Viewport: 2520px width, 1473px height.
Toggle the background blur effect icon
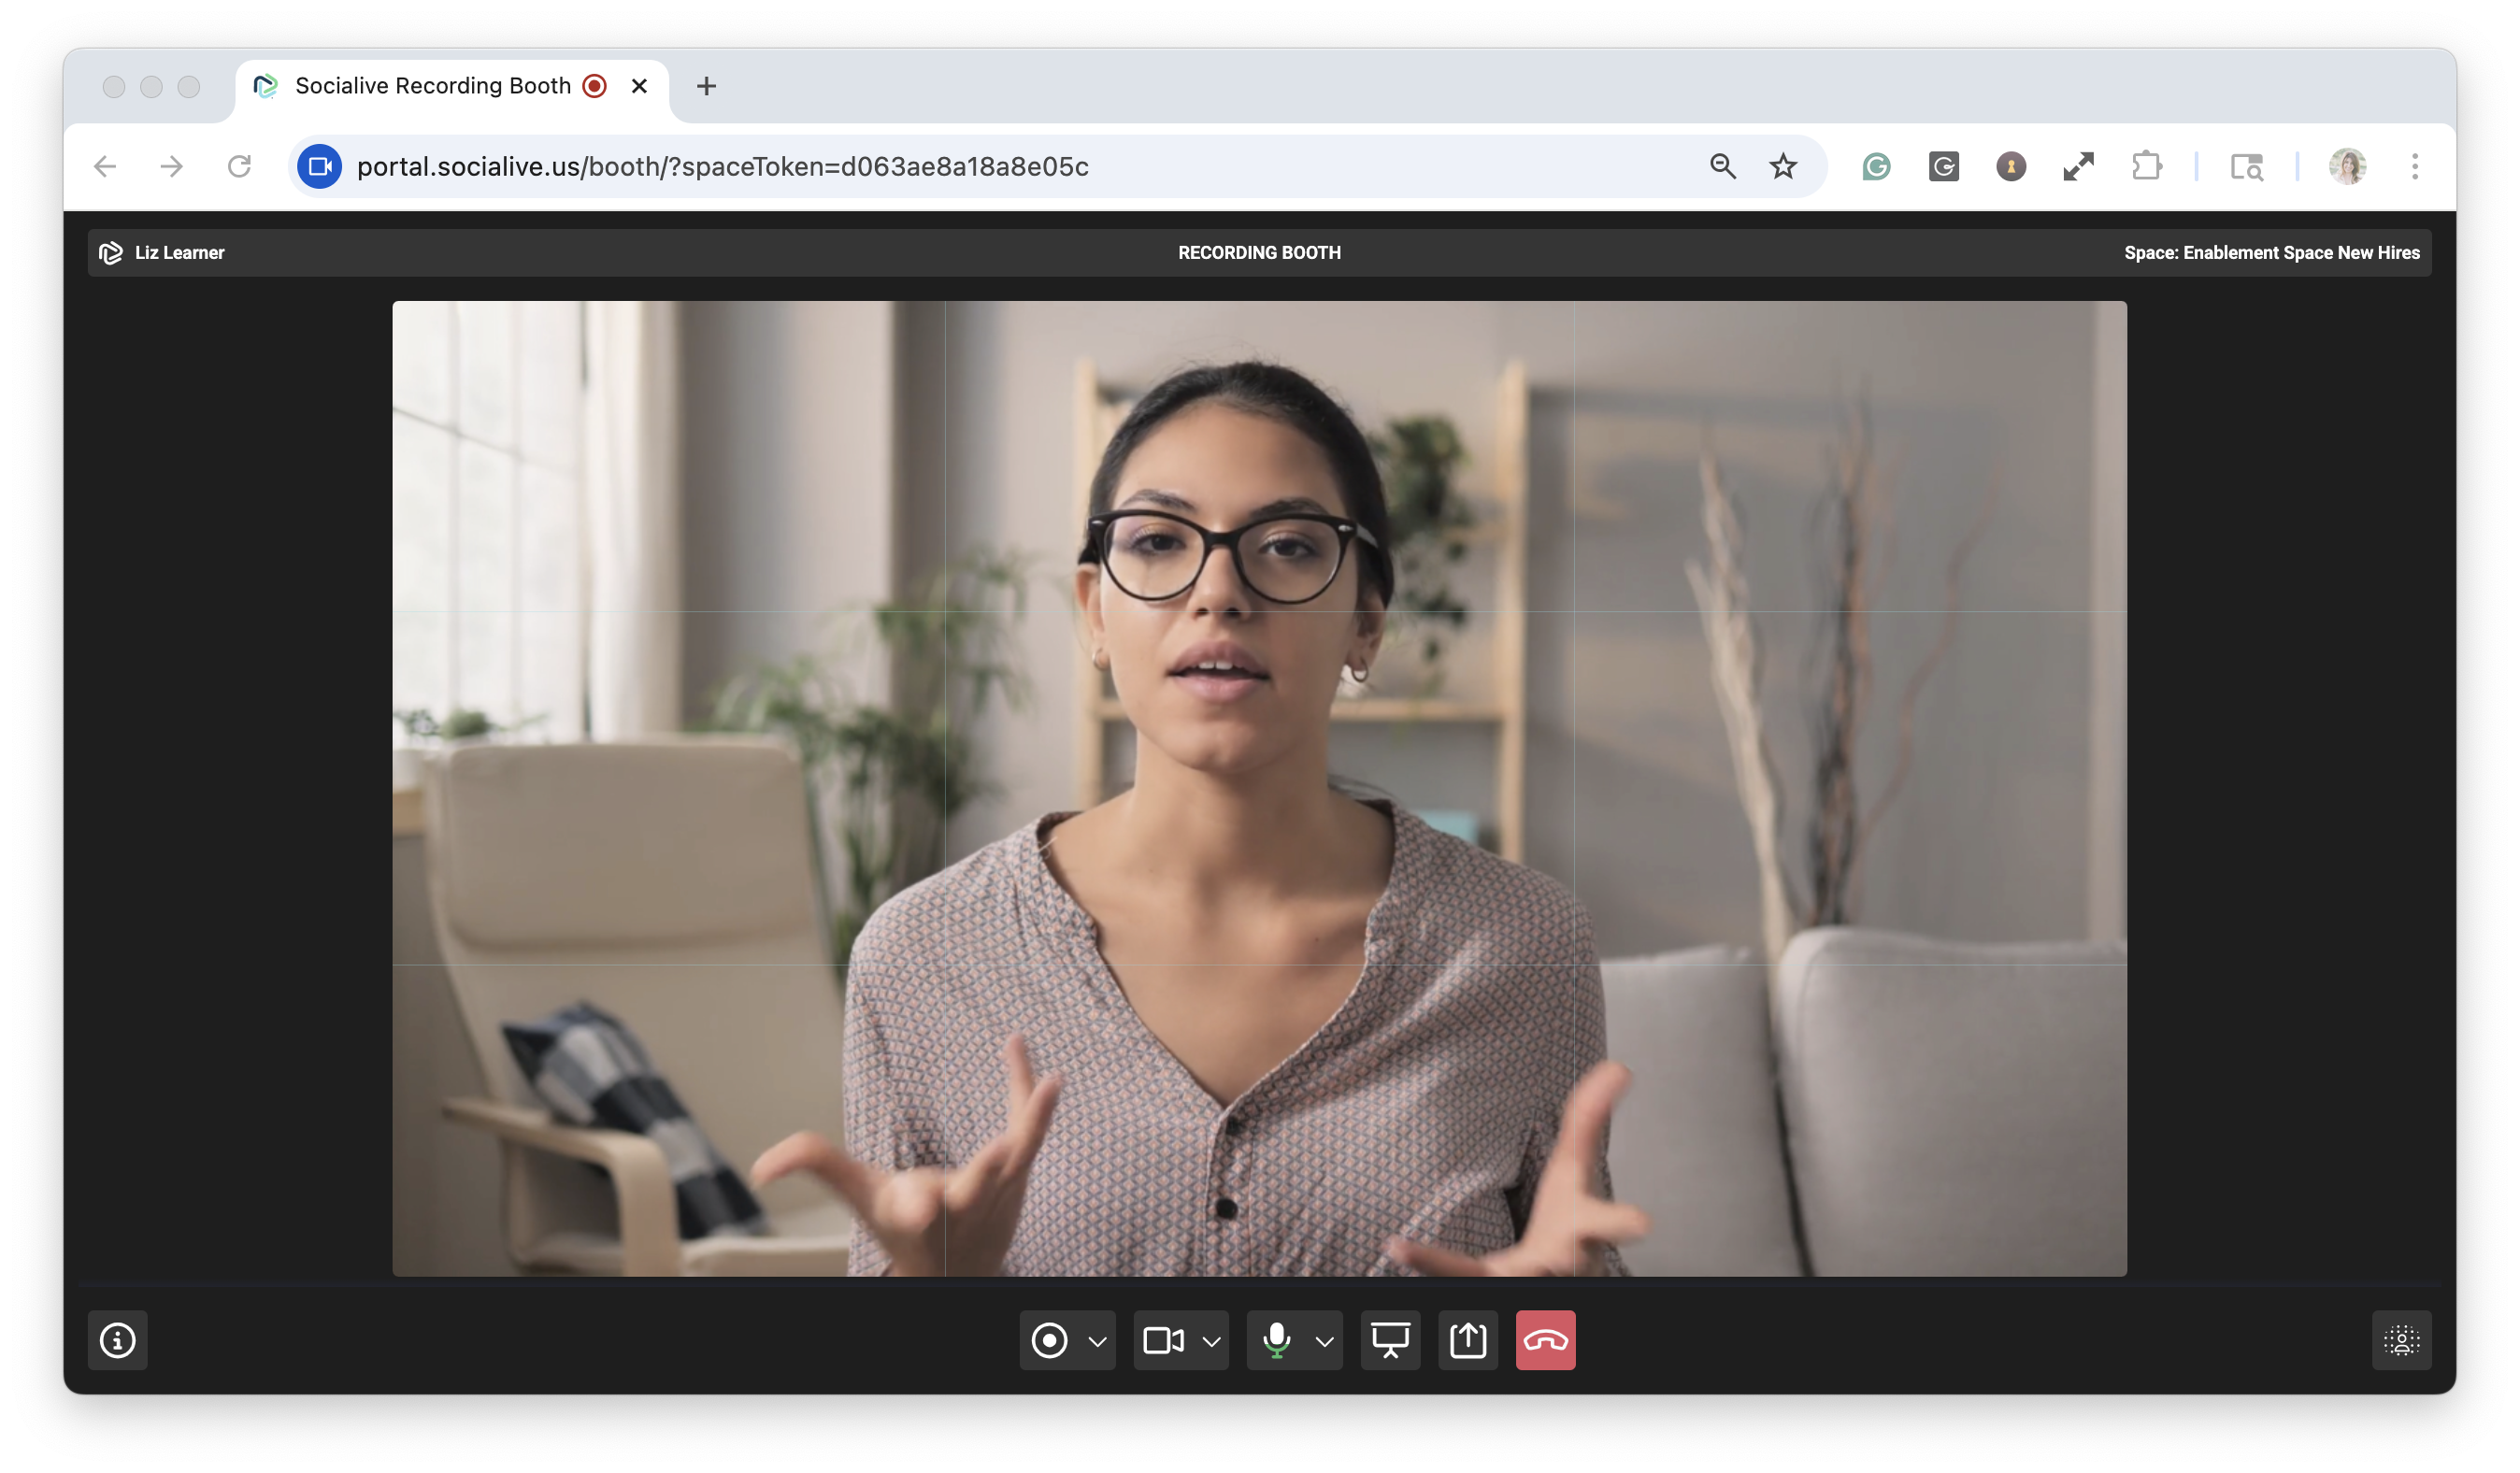pos(2401,1340)
